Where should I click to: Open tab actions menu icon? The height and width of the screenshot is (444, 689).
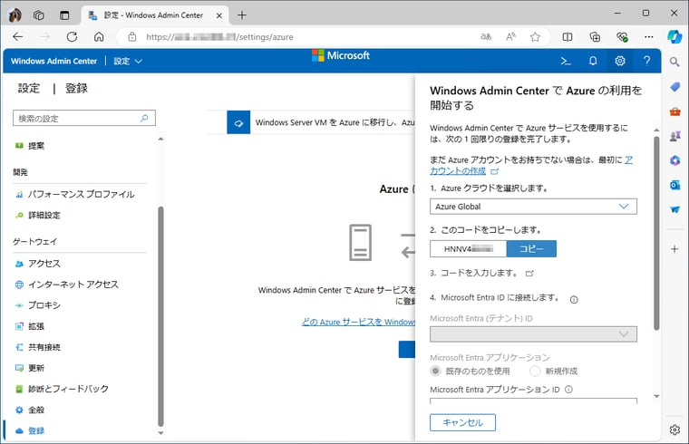tap(64, 15)
